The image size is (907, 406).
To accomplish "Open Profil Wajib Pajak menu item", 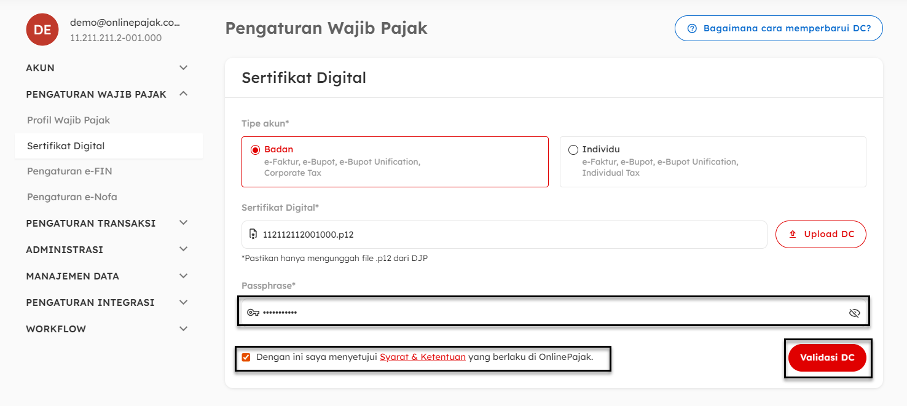I will [69, 120].
